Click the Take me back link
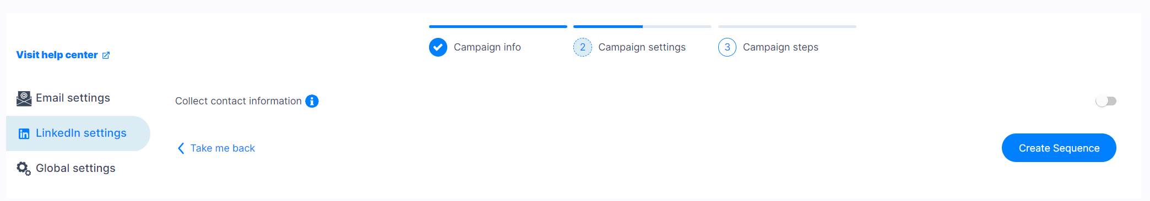 click(223, 148)
